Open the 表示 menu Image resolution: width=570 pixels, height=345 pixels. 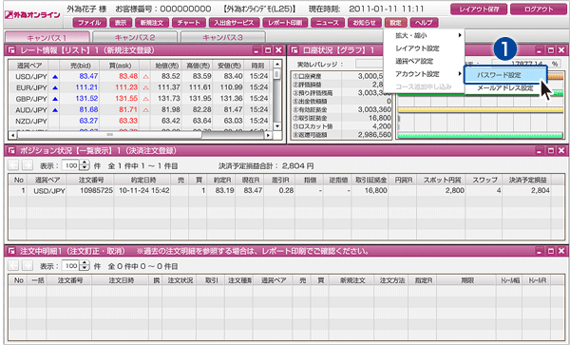pos(121,23)
